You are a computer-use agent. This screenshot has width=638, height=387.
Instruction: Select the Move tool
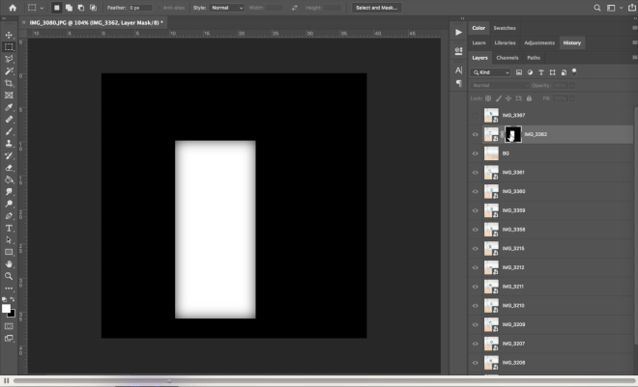tap(9, 35)
